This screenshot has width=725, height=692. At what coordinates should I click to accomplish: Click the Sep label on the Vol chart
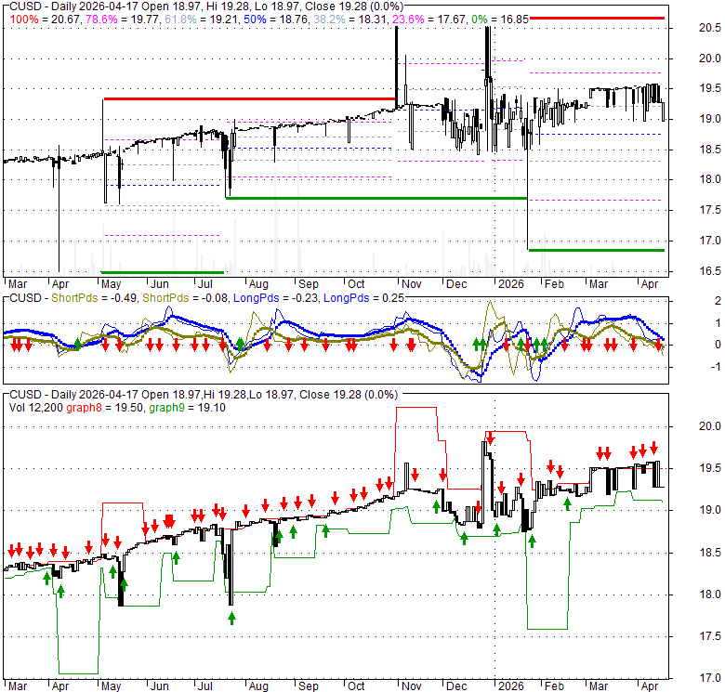[x=308, y=686]
